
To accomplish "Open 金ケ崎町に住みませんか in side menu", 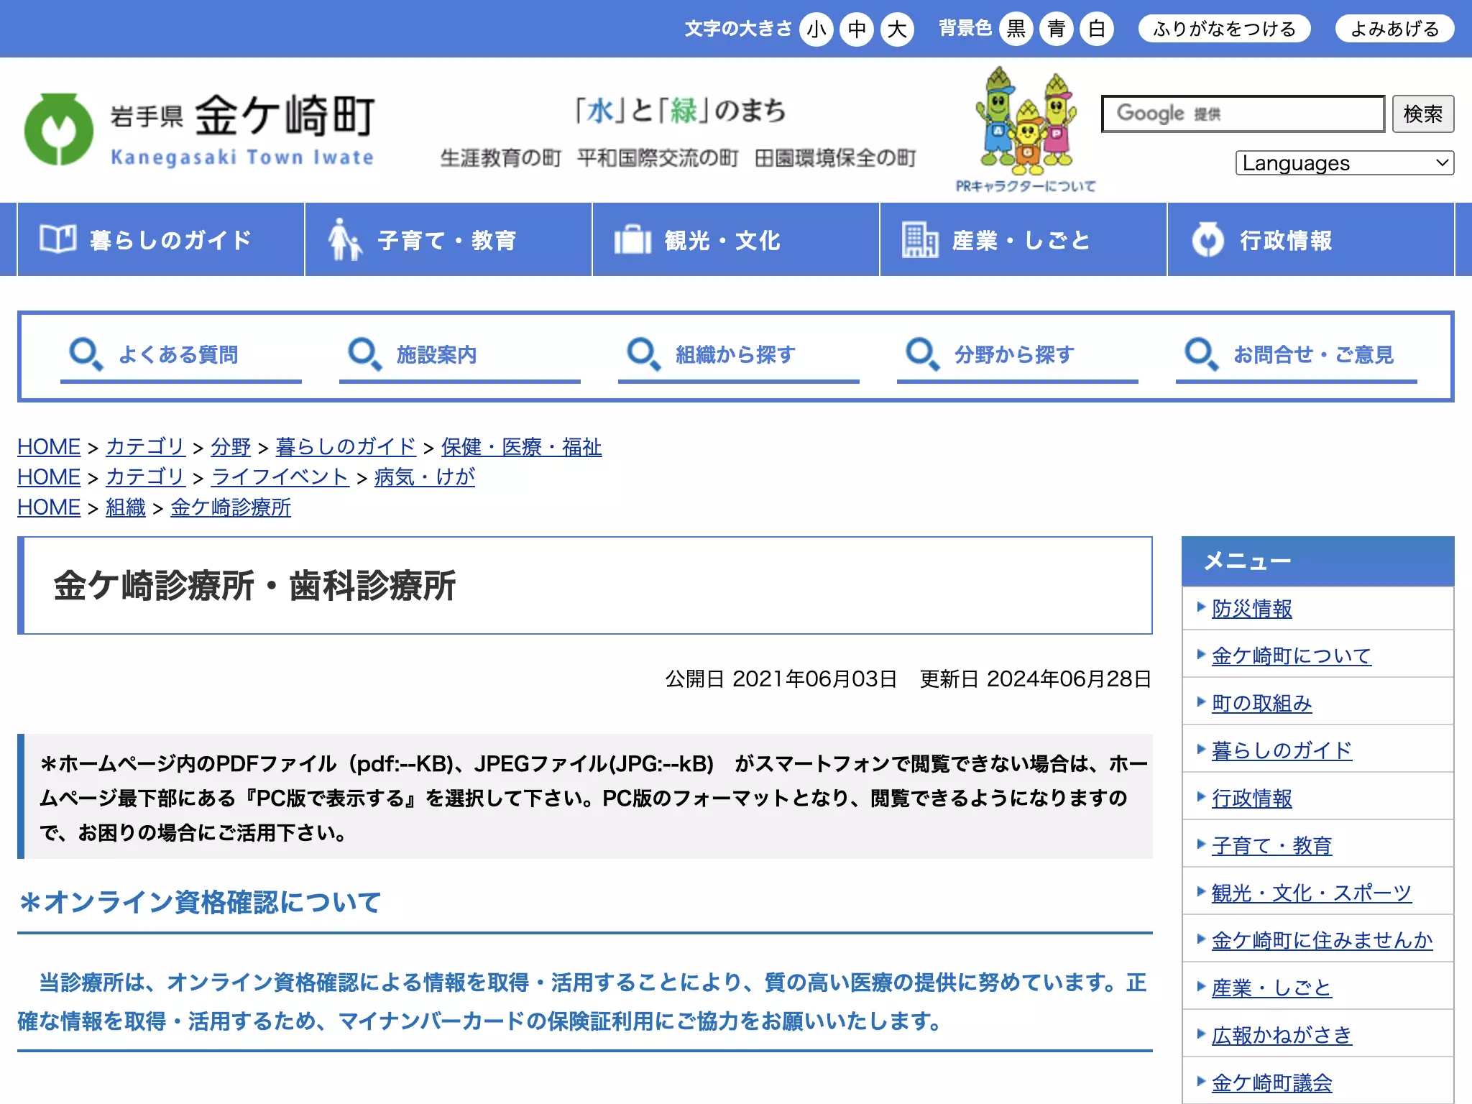I will 1322,940.
